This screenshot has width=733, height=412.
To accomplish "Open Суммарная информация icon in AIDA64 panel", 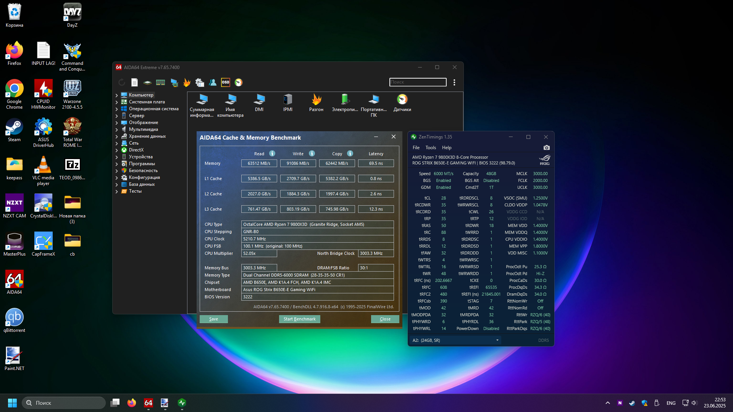I will pos(202,106).
